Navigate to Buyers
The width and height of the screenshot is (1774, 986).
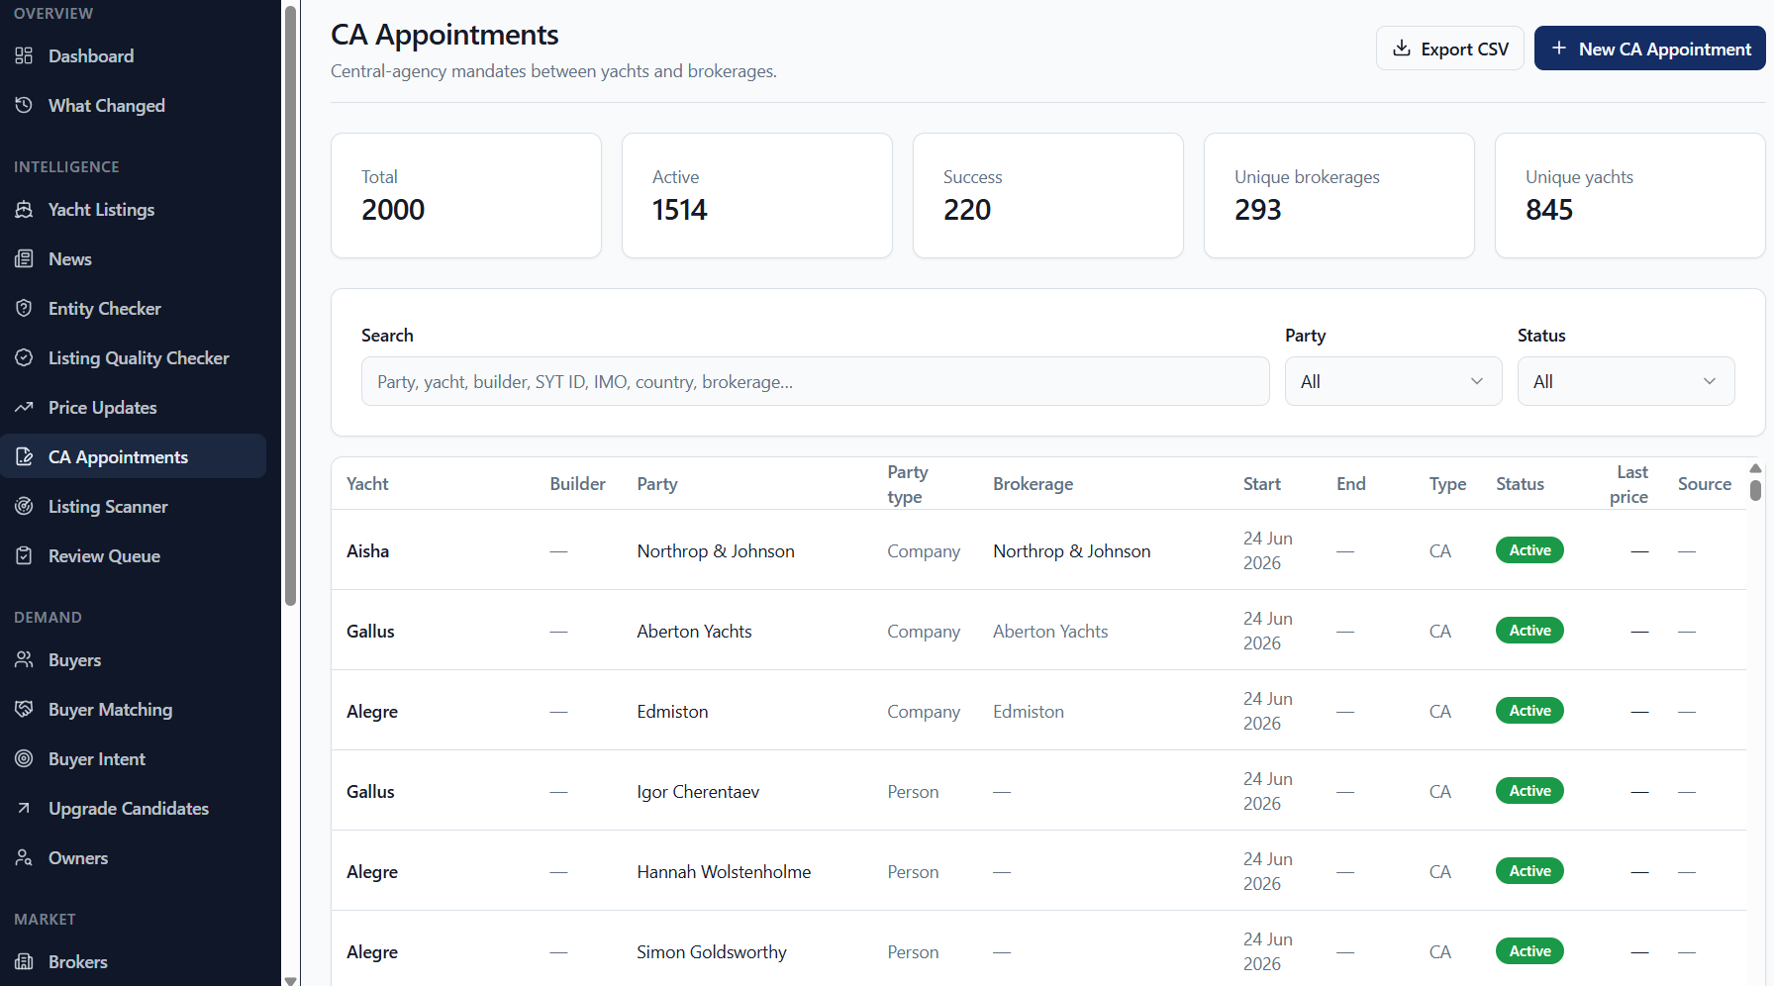pyautogui.click(x=133, y=659)
